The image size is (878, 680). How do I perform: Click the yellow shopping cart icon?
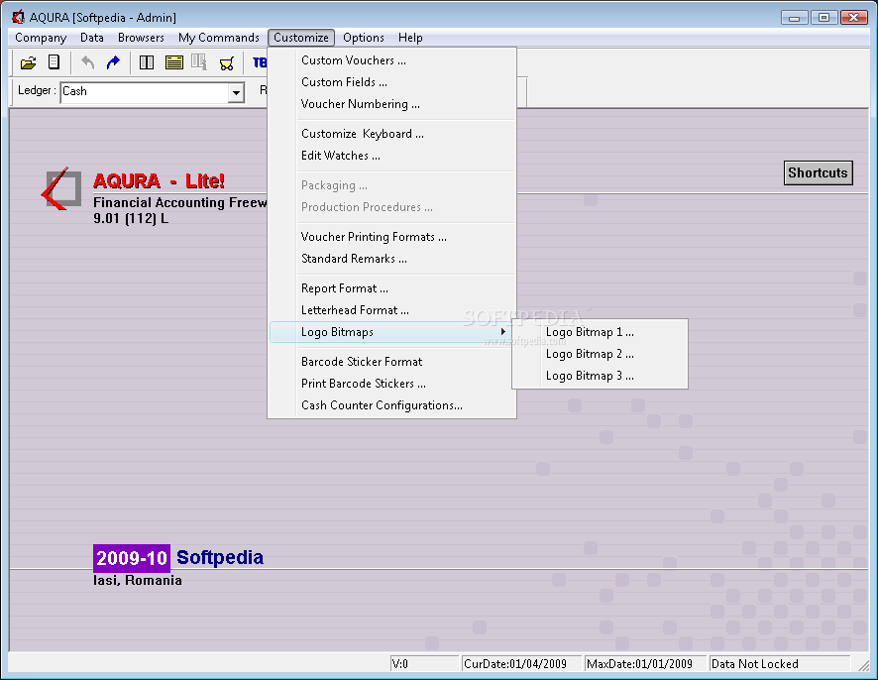pos(226,63)
